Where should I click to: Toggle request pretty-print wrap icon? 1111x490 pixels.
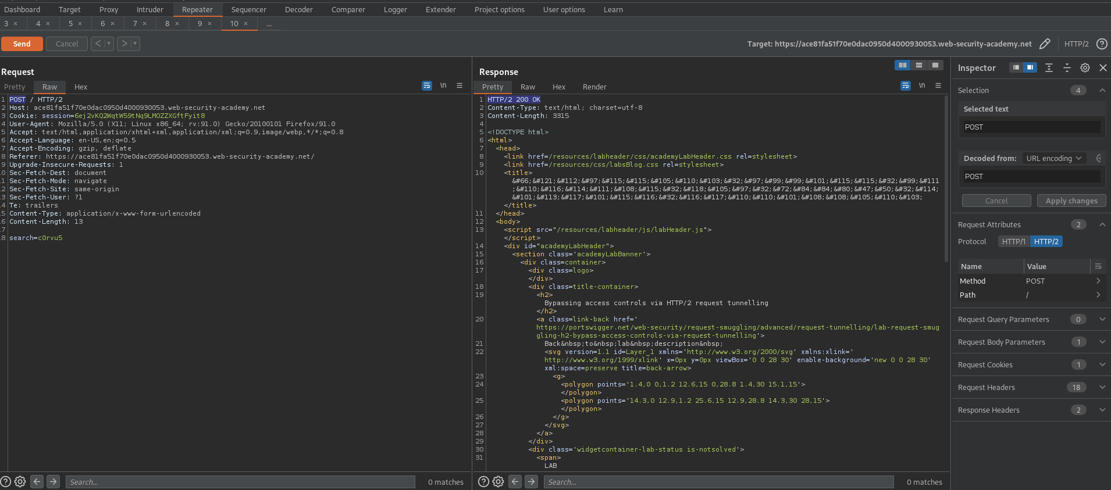point(427,86)
